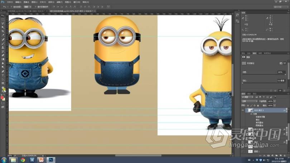The height and width of the screenshot is (163, 290).
Task: Enable the 显示变换控件 checkbox
Action: click(x=36, y=7)
